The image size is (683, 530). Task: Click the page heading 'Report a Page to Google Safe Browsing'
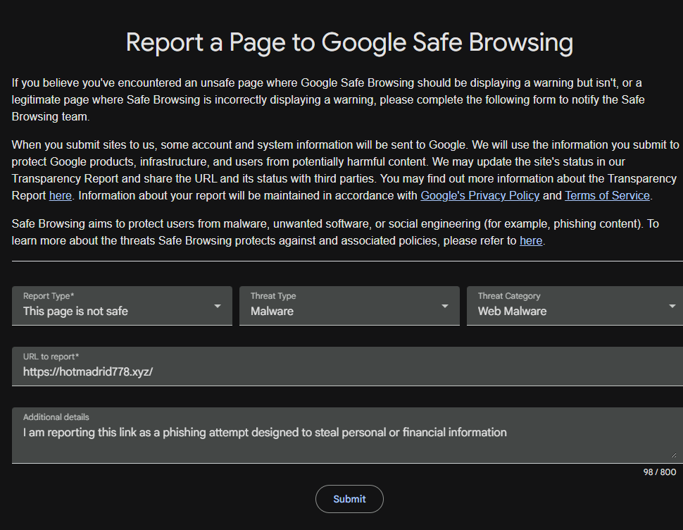349,43
